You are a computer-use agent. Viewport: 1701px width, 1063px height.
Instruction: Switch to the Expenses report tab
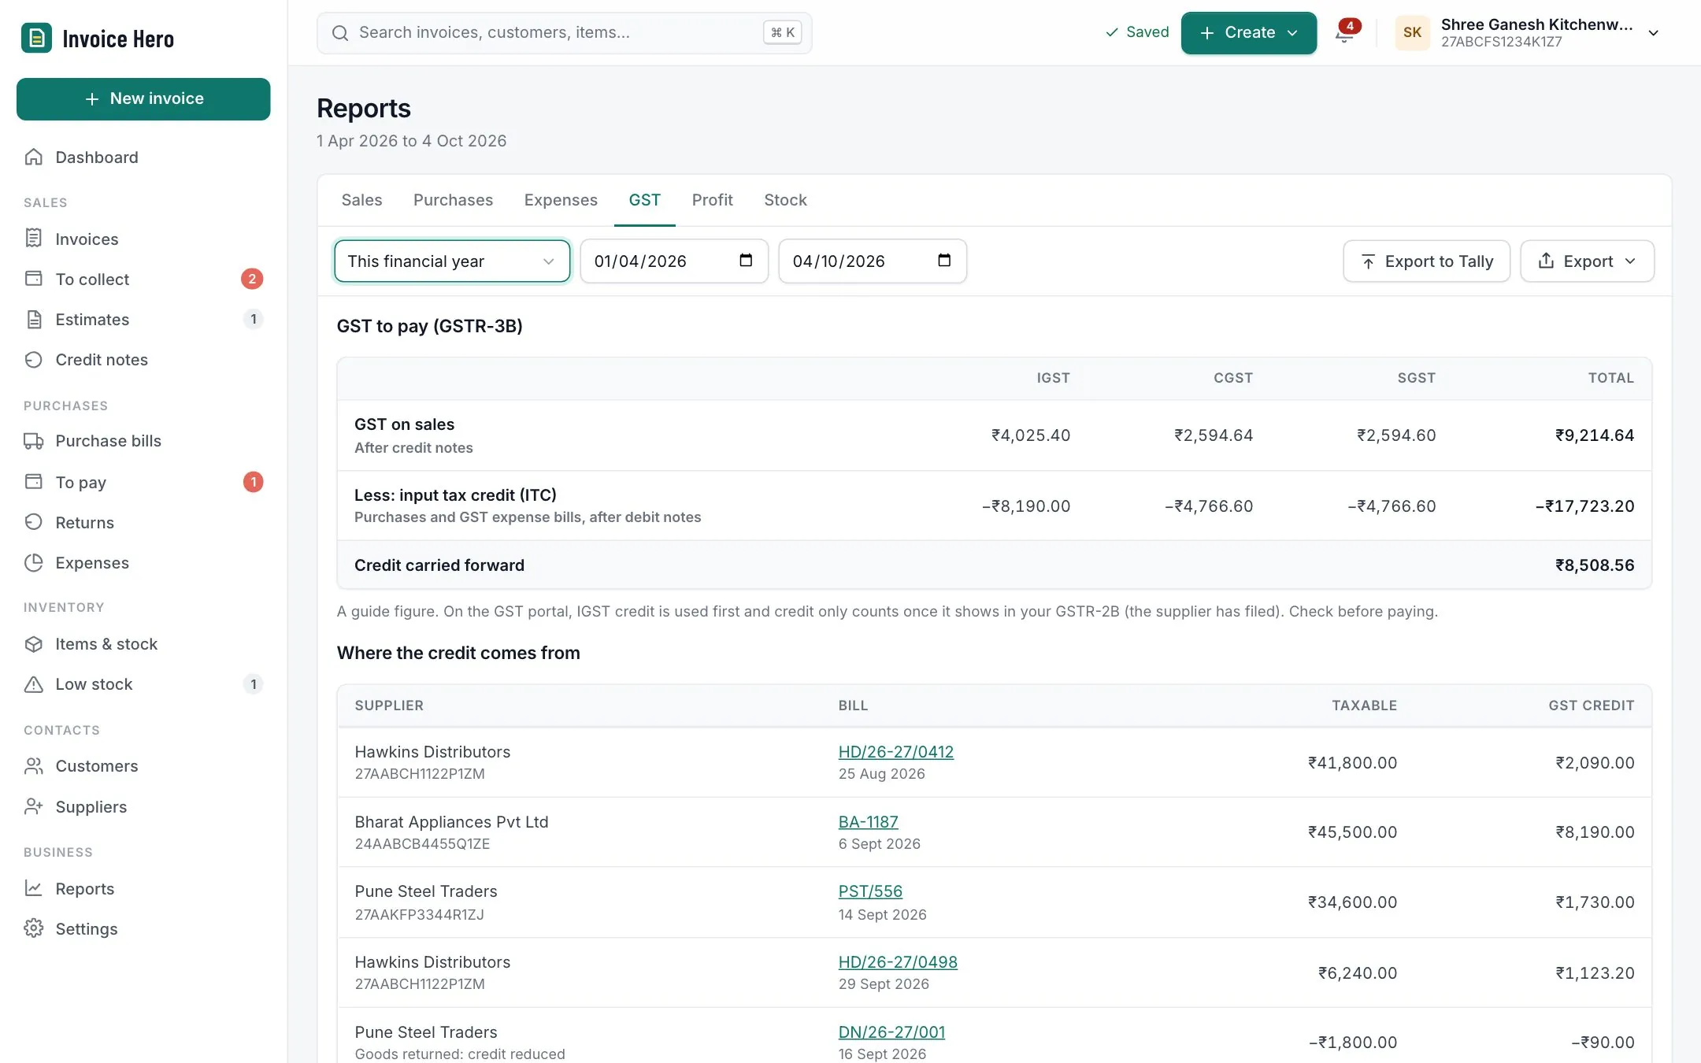tap(561, 200)
